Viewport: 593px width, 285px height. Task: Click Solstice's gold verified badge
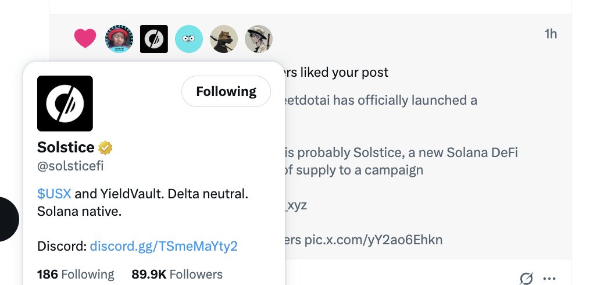pyautogui.click(x=105, y=147)
